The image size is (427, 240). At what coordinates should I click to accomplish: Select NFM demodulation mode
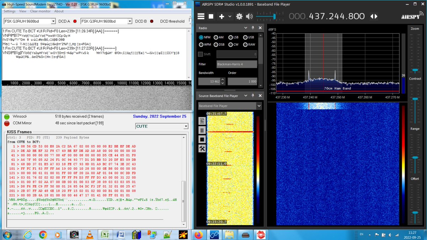204,37
